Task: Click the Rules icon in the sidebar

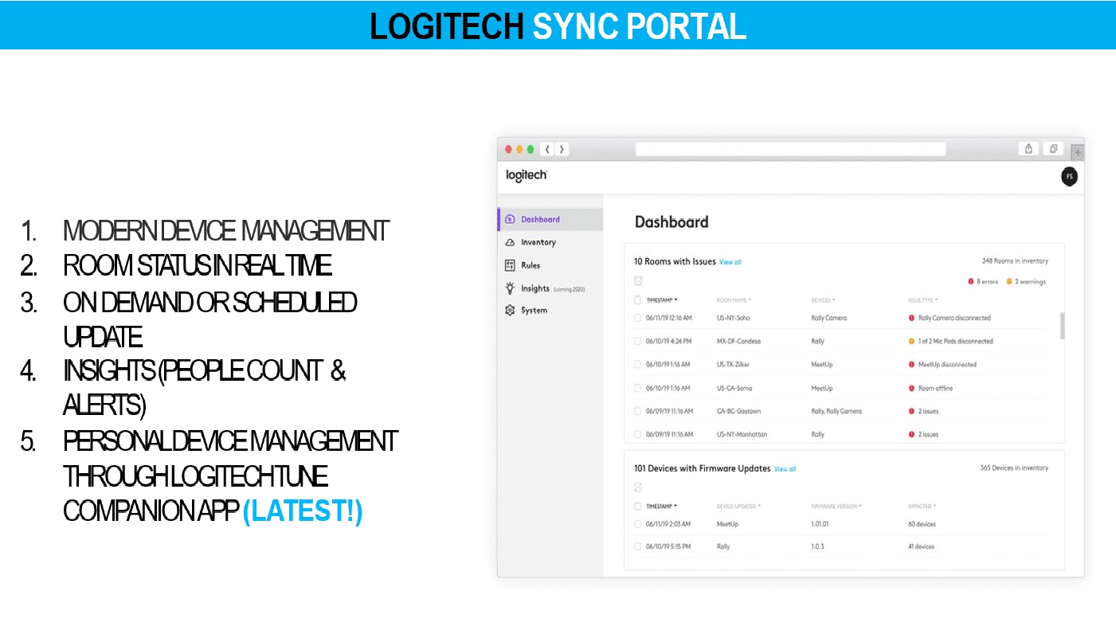Action: [x=510, y=265]
